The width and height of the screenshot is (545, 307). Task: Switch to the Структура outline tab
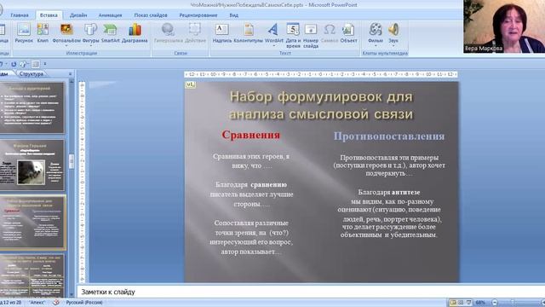[32, 74]
